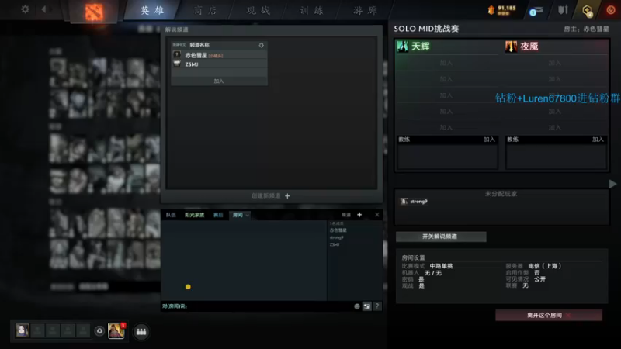This screenshot has width=621, height=349.
Task: Open broadcast channel settings gear
Action: [x=261, y=45]
